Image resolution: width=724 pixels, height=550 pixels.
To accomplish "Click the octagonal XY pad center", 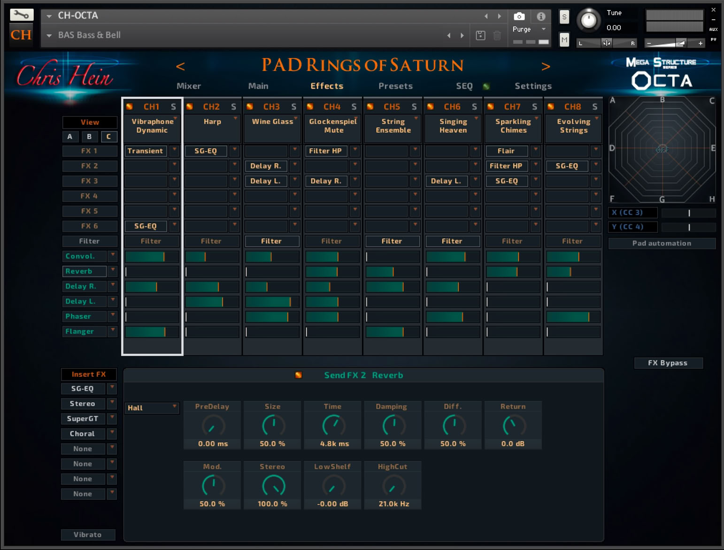I will point(662,150).
